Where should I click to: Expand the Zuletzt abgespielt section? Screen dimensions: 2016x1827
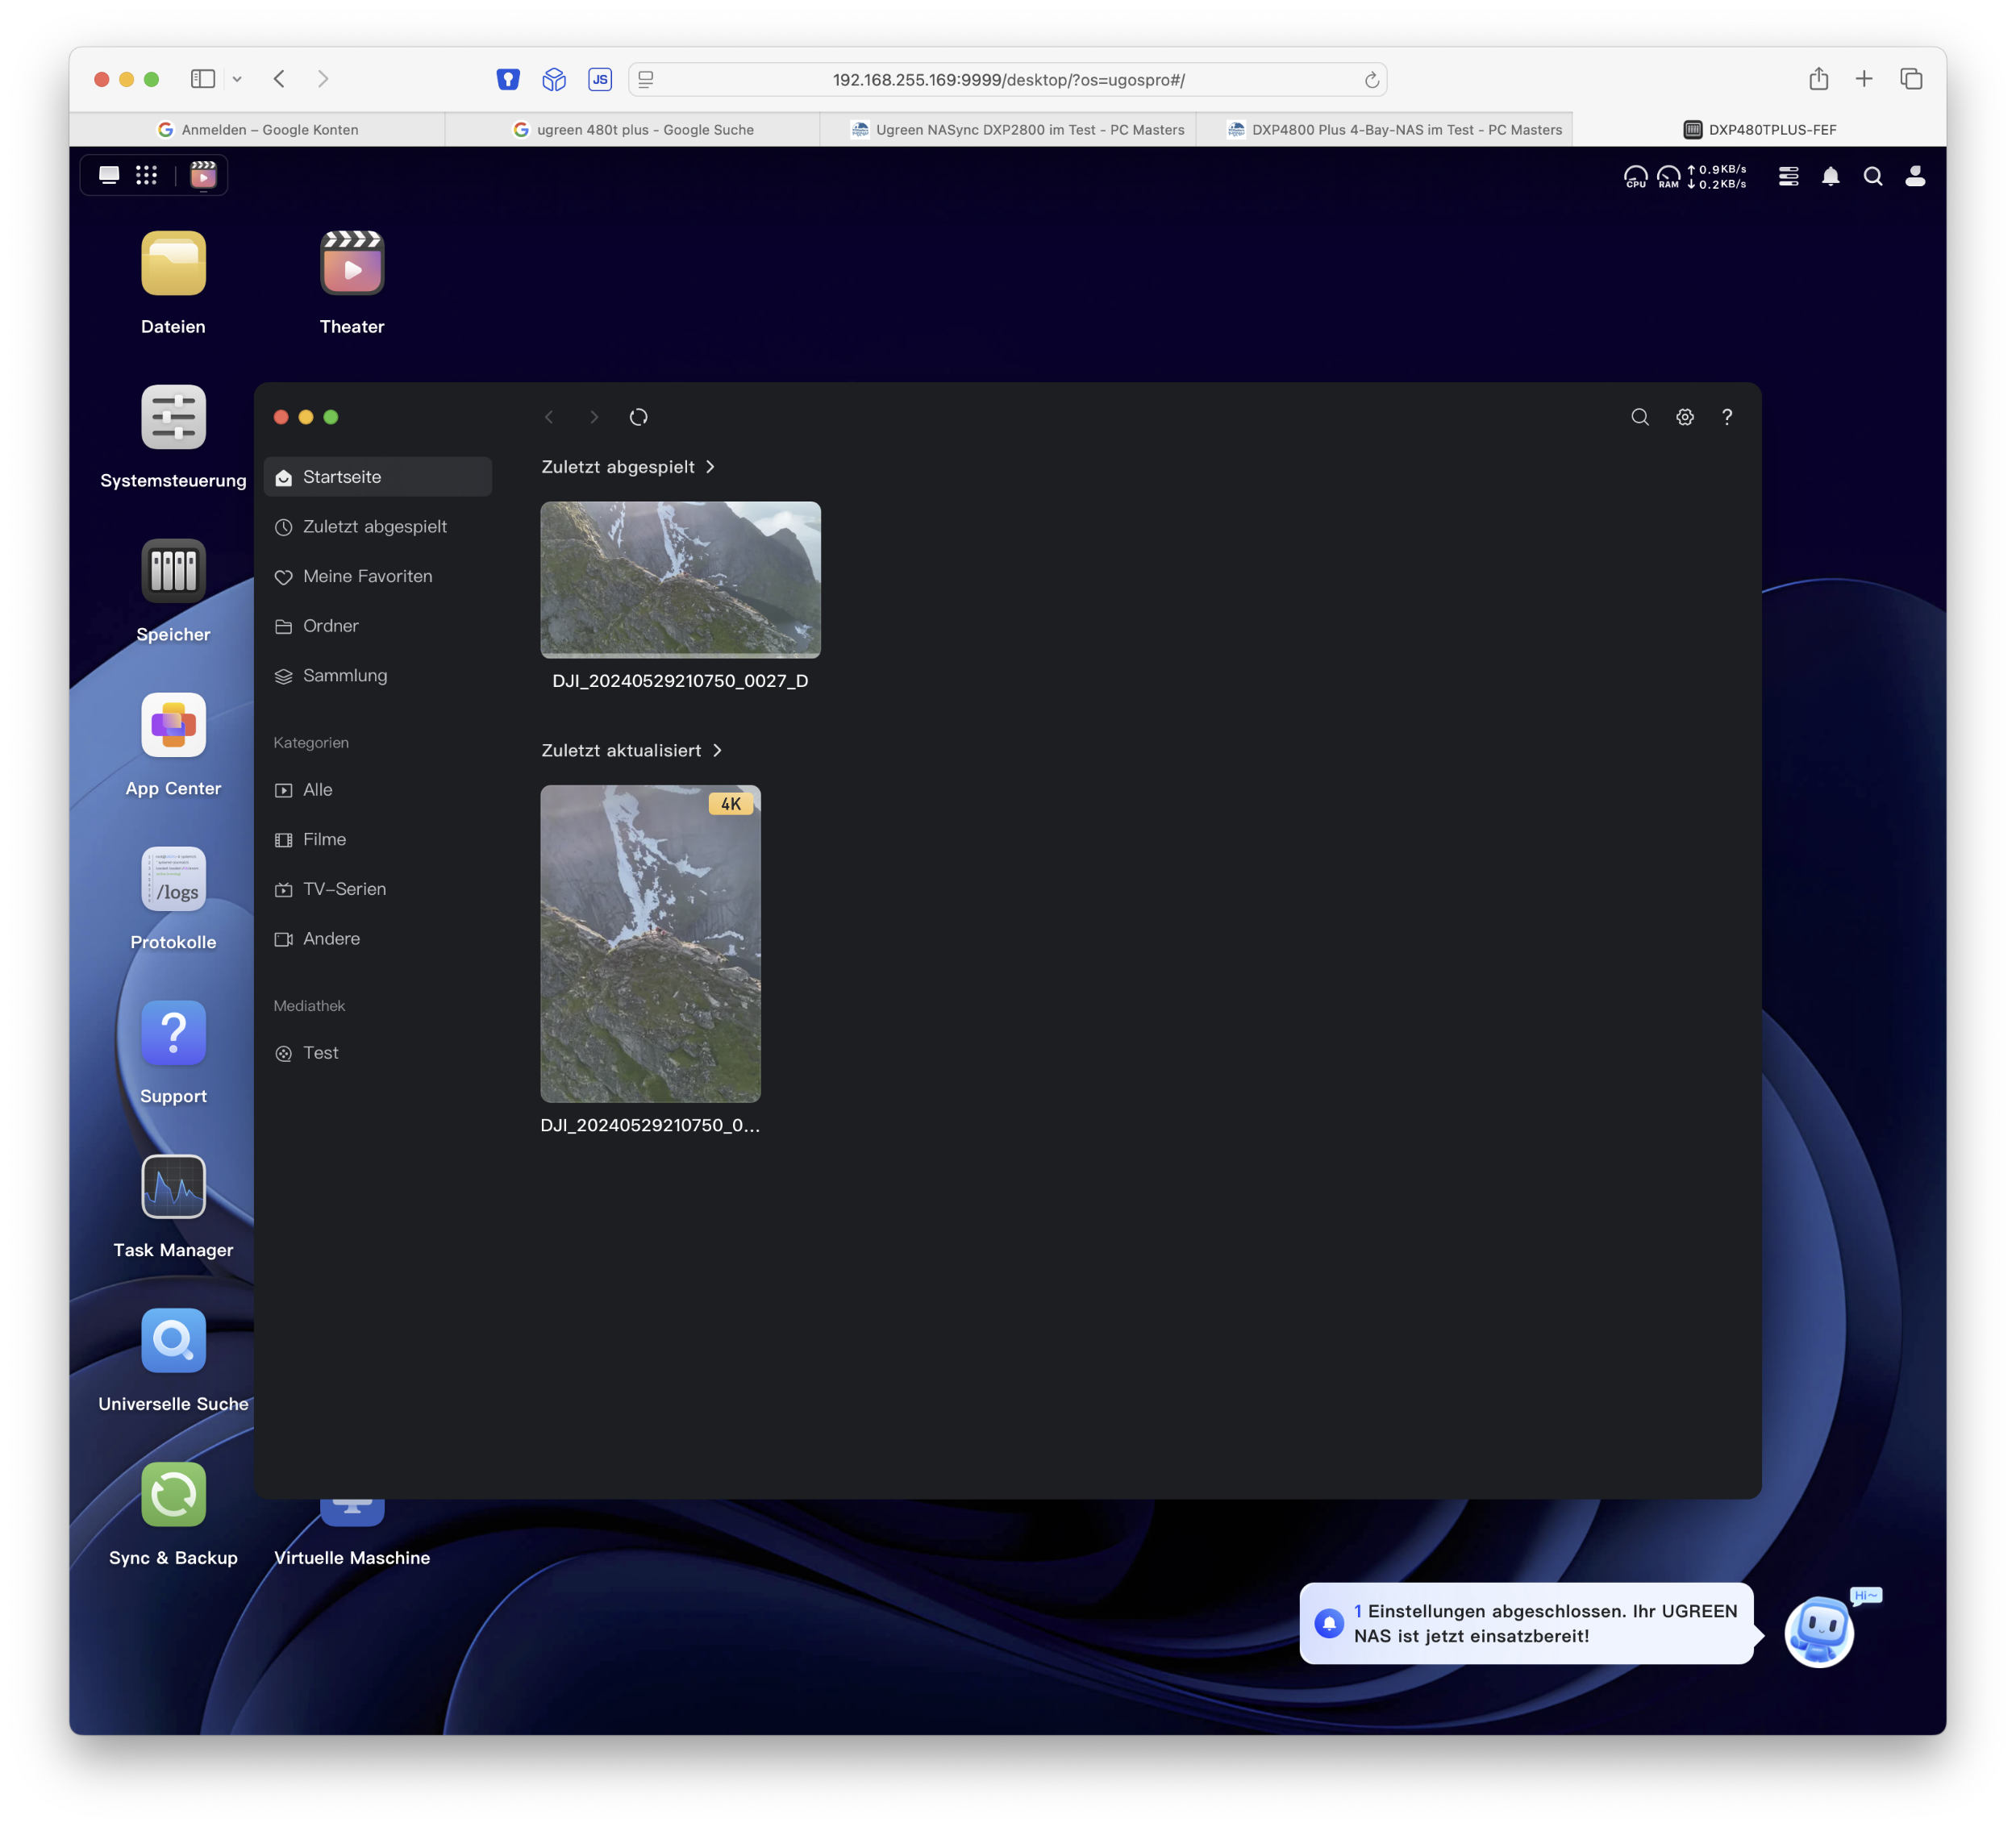[628, 467]
